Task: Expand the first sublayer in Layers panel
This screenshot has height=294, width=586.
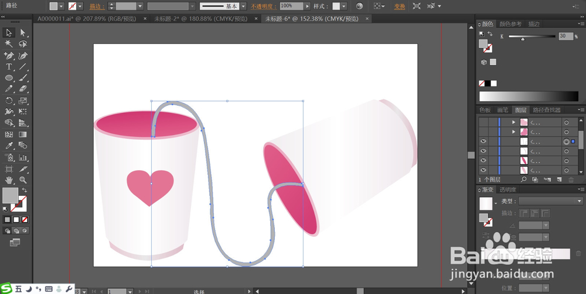Action: (x=514, y=122)
